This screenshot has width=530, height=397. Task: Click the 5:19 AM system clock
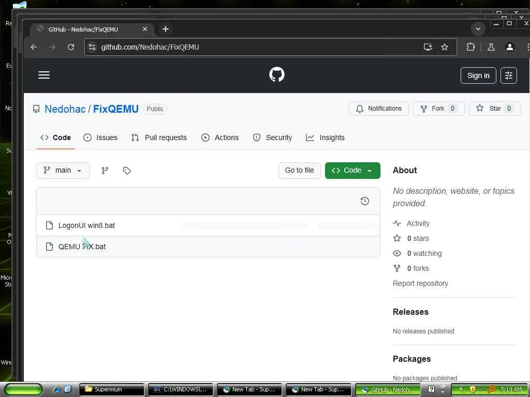click(511, 390)
